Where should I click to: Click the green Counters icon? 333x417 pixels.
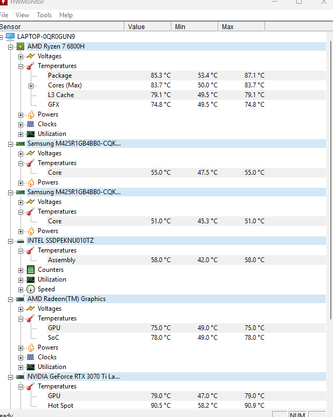[31, 270]
